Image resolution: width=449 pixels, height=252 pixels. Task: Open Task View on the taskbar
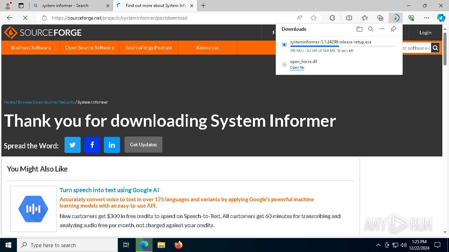(x=126, y=245)
